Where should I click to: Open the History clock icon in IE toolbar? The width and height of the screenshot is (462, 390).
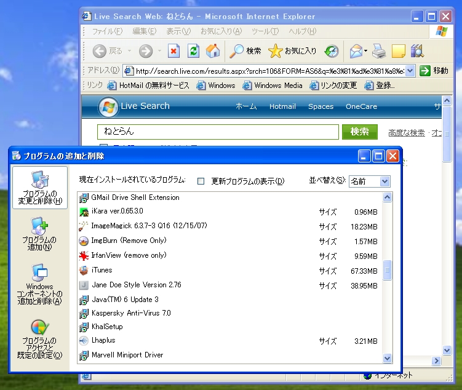tap(332, 51)
